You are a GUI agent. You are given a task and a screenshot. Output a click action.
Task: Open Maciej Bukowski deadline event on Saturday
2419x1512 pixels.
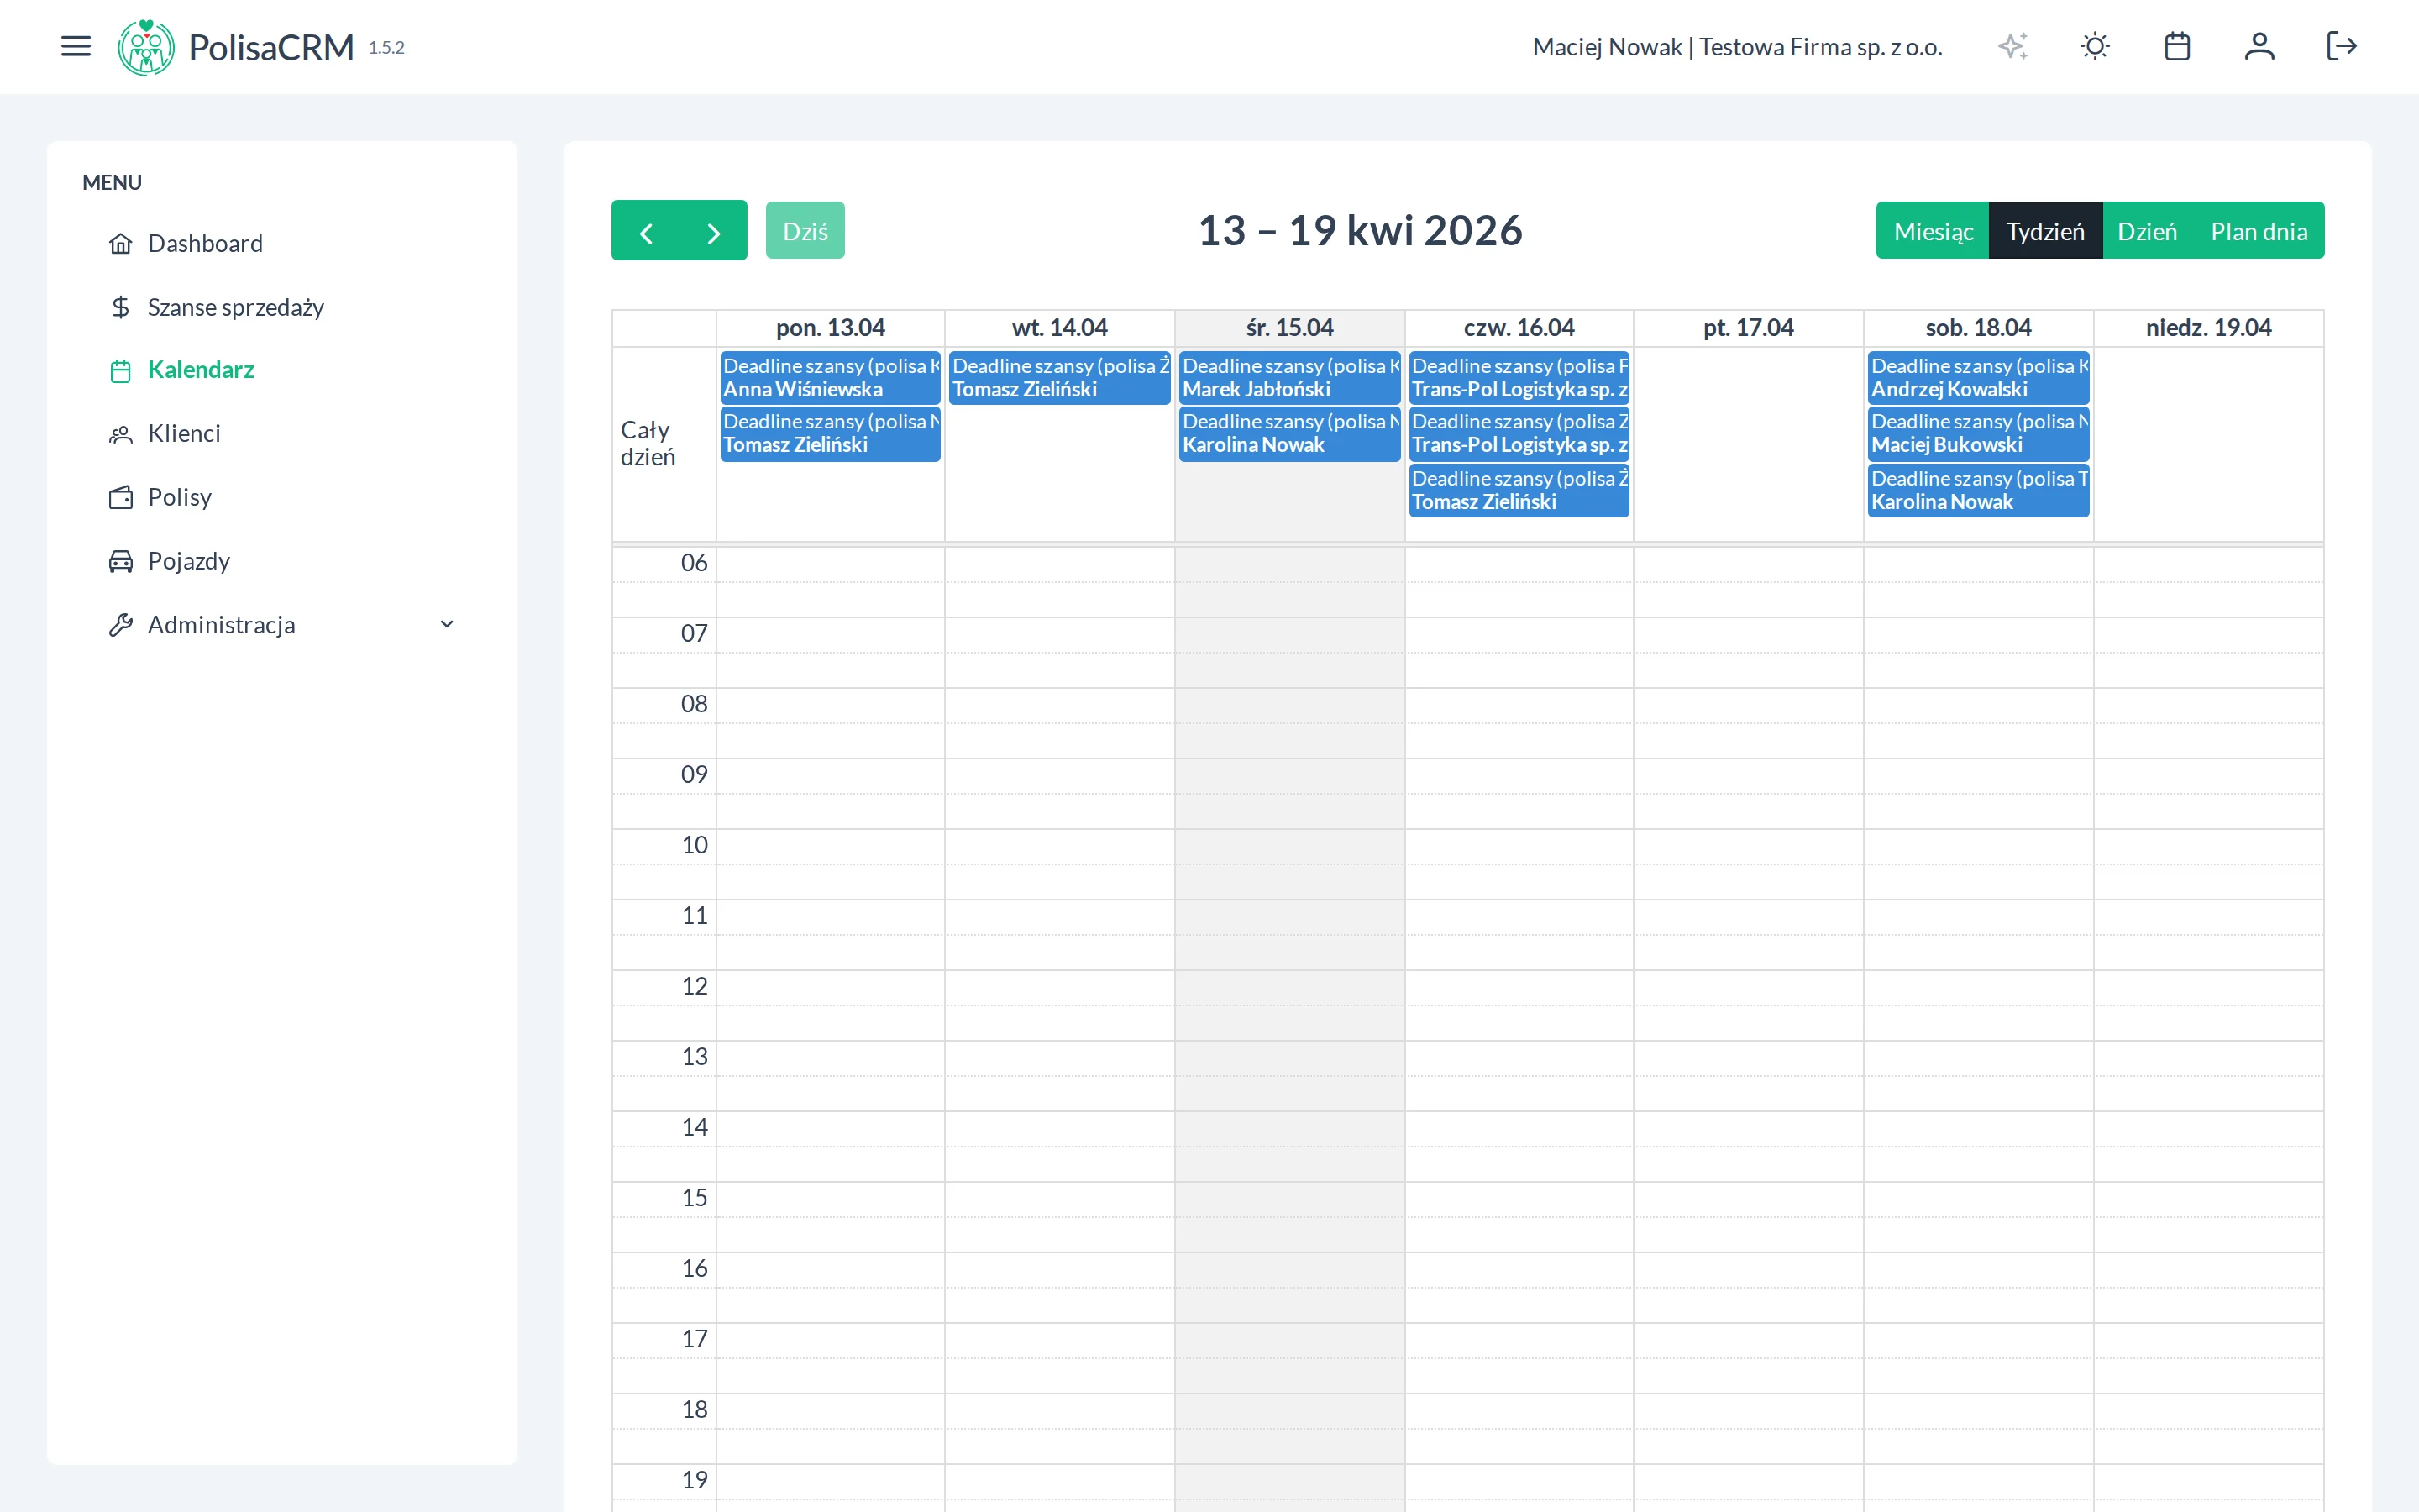pyautogui.click(x=1977, y=434)
